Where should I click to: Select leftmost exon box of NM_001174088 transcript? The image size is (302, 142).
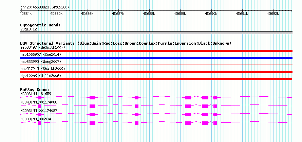click(39, 106)
